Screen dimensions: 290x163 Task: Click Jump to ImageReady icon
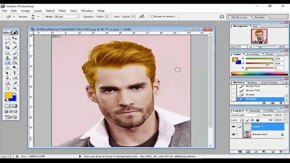(x=11, y=117)
